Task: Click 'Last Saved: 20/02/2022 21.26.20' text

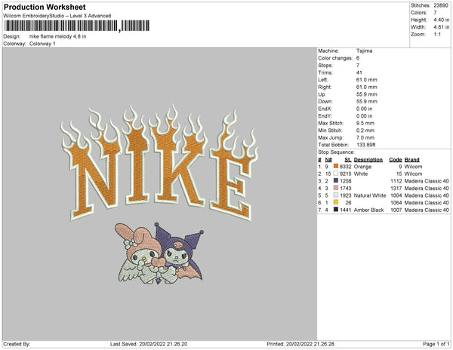Action: click(149, 344)
